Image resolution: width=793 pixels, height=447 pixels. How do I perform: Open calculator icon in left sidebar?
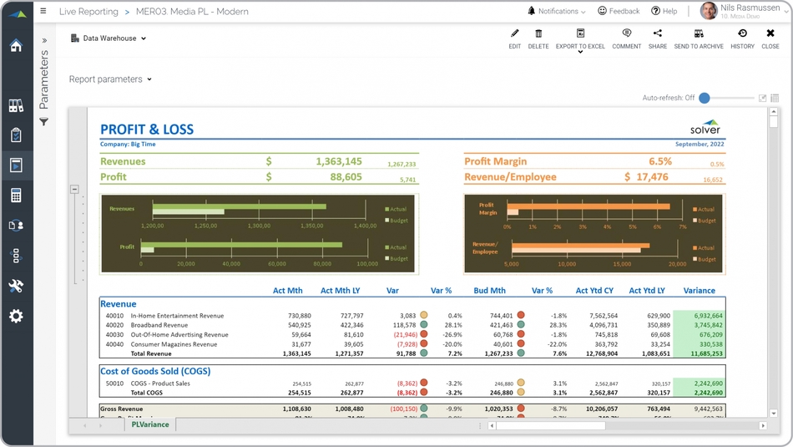(16, 196)
